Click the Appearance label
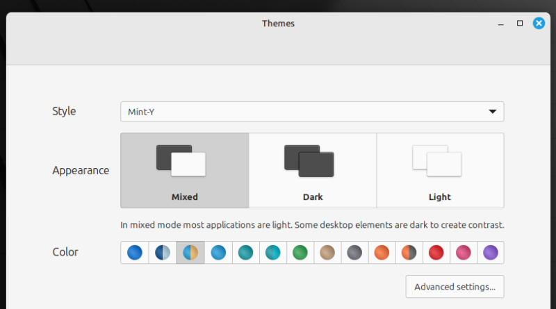556x309 pixels. click(81, 170)
